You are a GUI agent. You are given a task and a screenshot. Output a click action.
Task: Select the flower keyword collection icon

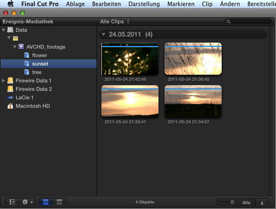coord(27,56)
